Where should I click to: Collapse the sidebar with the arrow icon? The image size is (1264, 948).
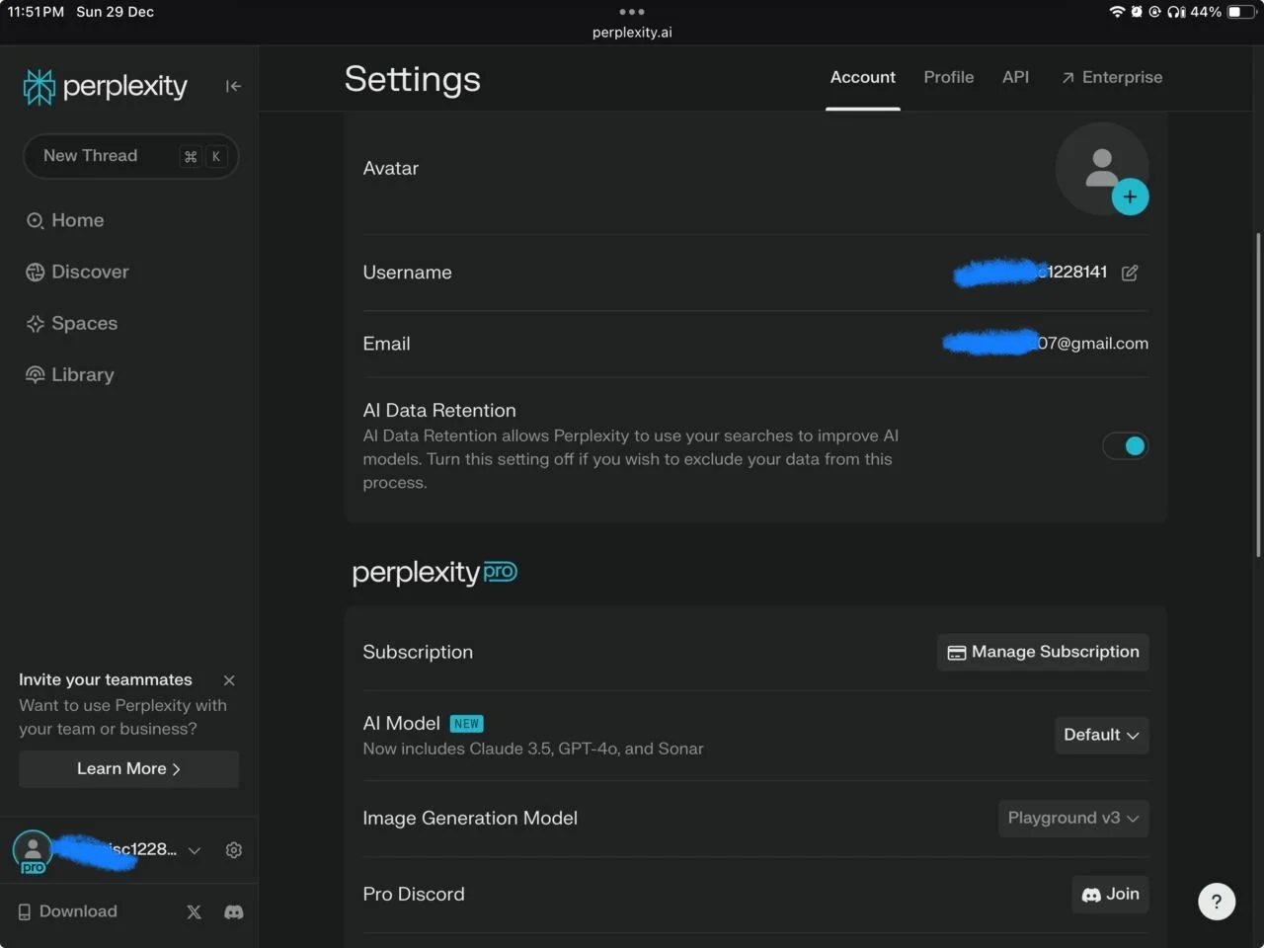[x=233, y=86]
